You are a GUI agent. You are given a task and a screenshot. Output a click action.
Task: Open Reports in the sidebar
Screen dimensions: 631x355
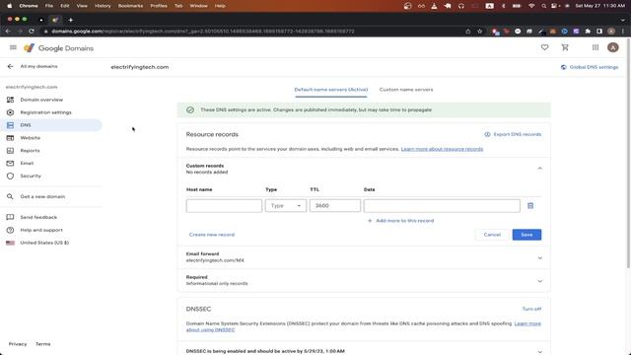tap(30, 151)
